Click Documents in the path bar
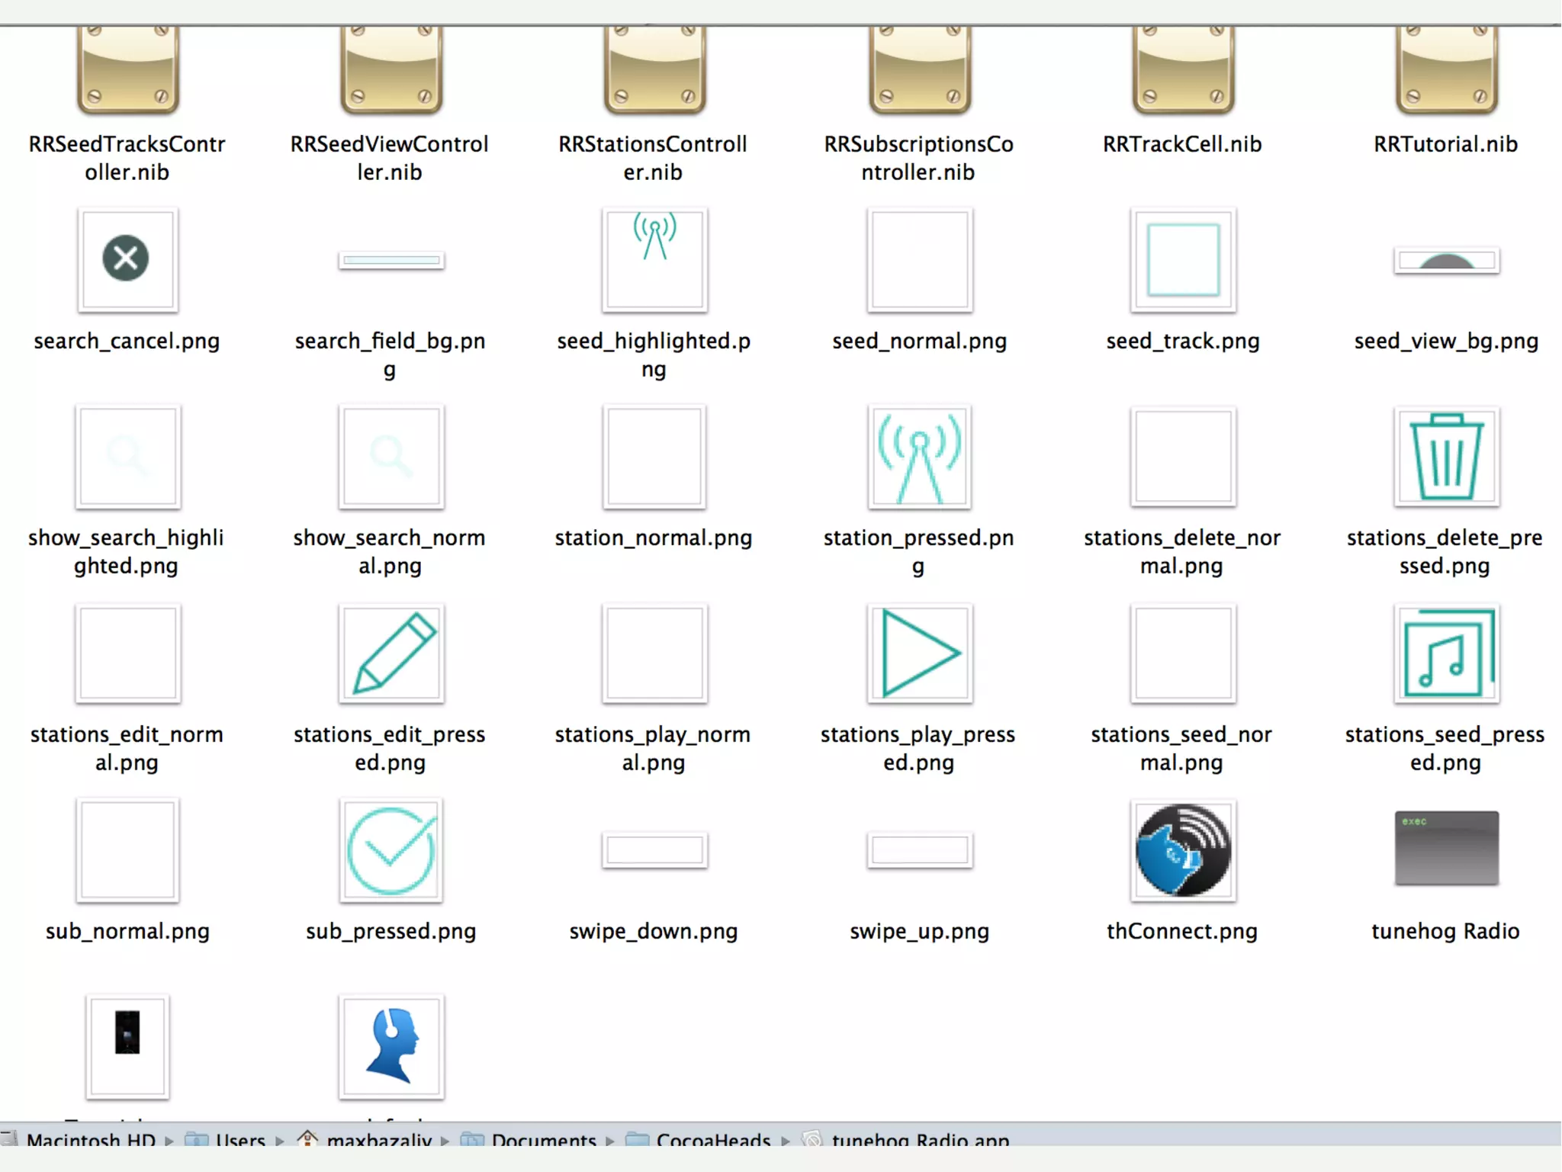This screenshot has width=1562, height=1172. [542, 1141]
